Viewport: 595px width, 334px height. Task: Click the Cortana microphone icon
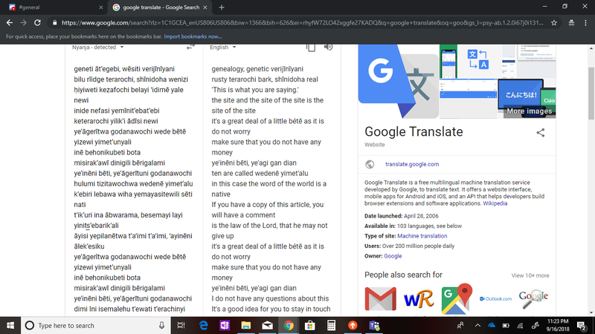(x=161, y=325)
